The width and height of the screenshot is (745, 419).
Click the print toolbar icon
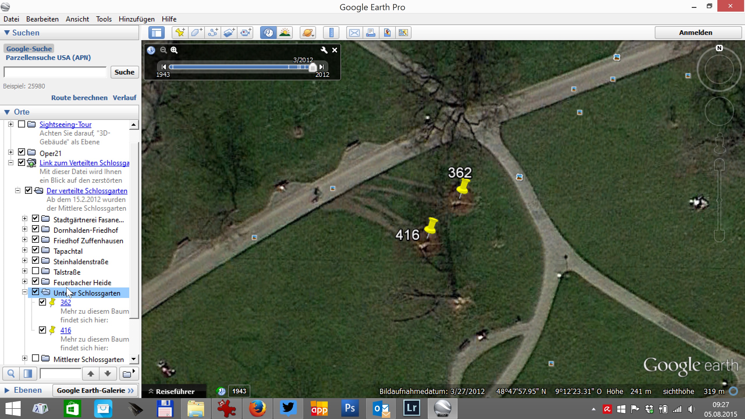[x=370, y=33]
